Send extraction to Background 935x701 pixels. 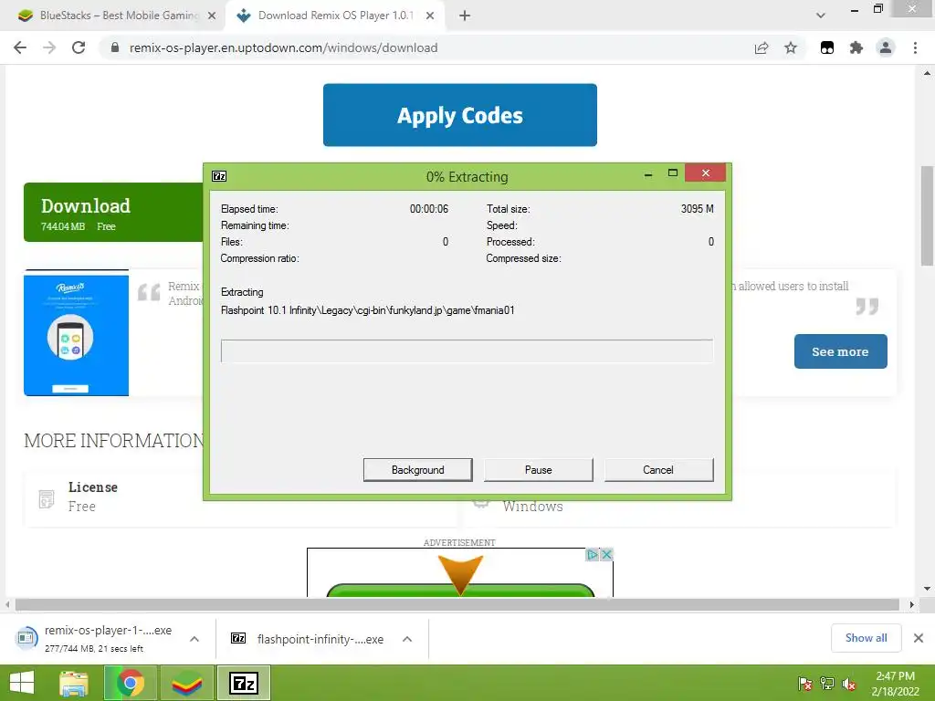(x=417, y=470)
